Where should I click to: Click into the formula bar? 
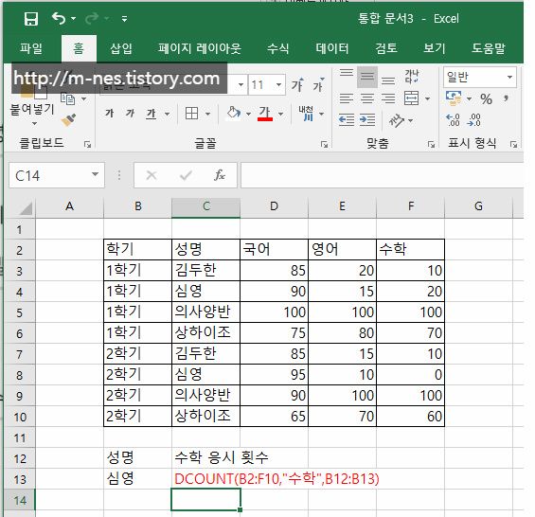[383, 175]
